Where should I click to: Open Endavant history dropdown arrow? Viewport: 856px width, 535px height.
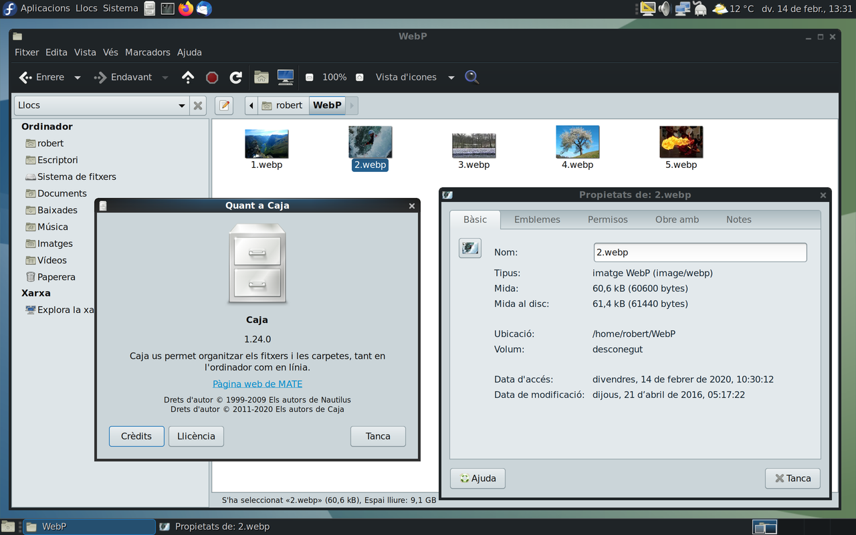pos(165,78)
